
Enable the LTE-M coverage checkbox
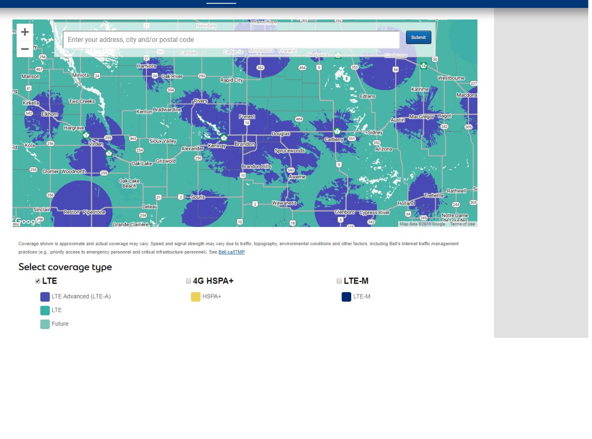[339, 281]
